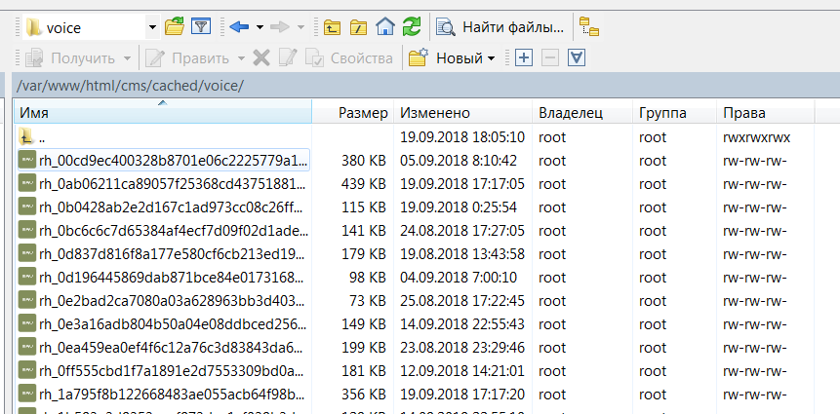Click the file filter funnel icon
Image resolution: width=840 pixels, height=414 pixels.
click(201, 26)
